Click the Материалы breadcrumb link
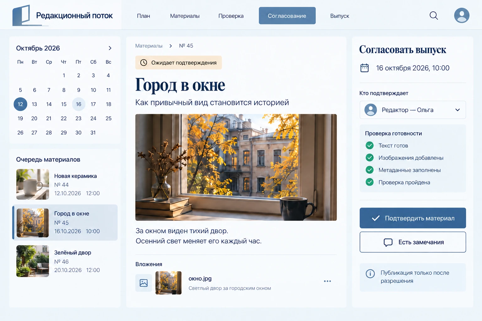This screenshot has width=482, height=321. pos(149,46)
